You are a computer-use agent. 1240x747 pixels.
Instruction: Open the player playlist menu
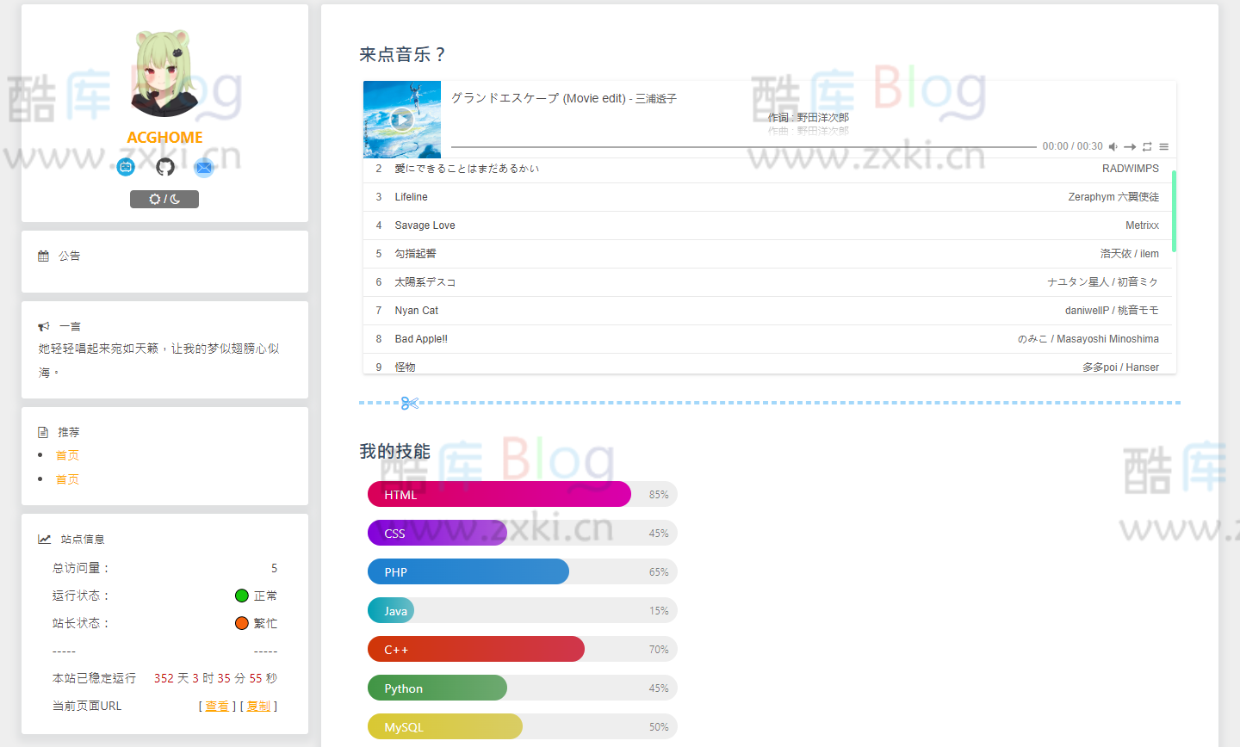pos(1163,146)
